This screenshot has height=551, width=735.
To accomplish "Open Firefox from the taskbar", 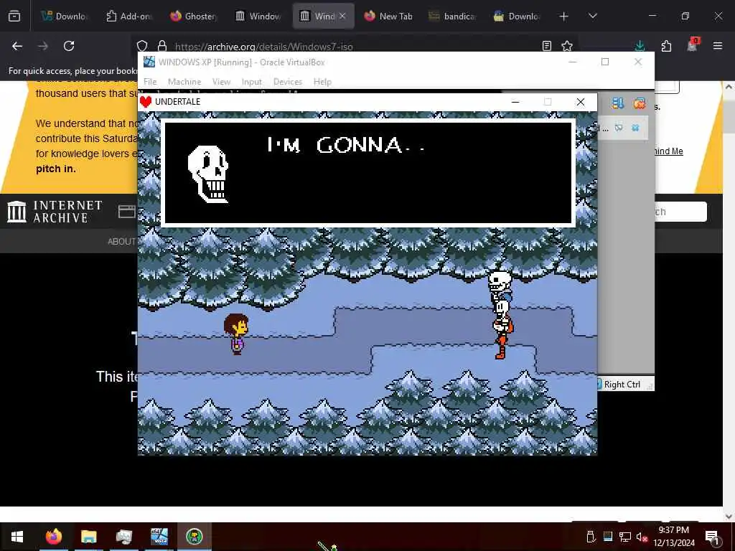I will pyautogui.click(x=53, y=537).
